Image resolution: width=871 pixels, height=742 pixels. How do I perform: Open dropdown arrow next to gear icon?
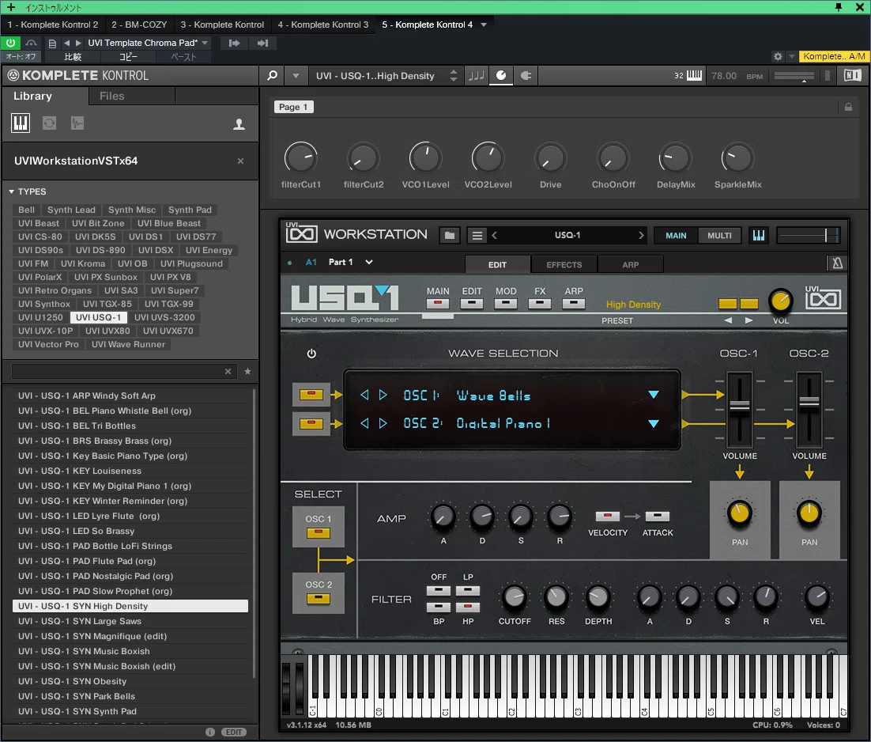(791, 56)
